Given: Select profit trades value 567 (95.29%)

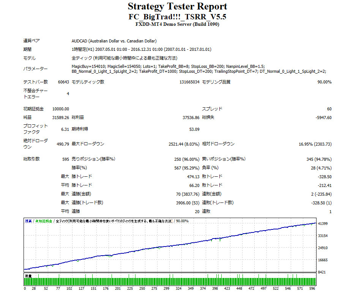Looking at the screenshot, I should 187,168.
